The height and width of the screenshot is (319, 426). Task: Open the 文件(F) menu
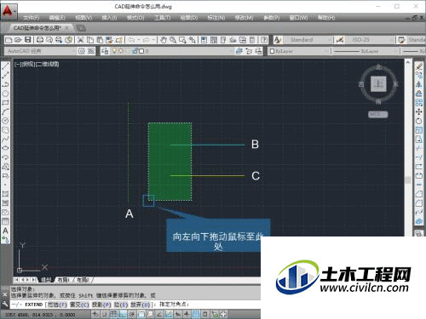click(31, 18)
